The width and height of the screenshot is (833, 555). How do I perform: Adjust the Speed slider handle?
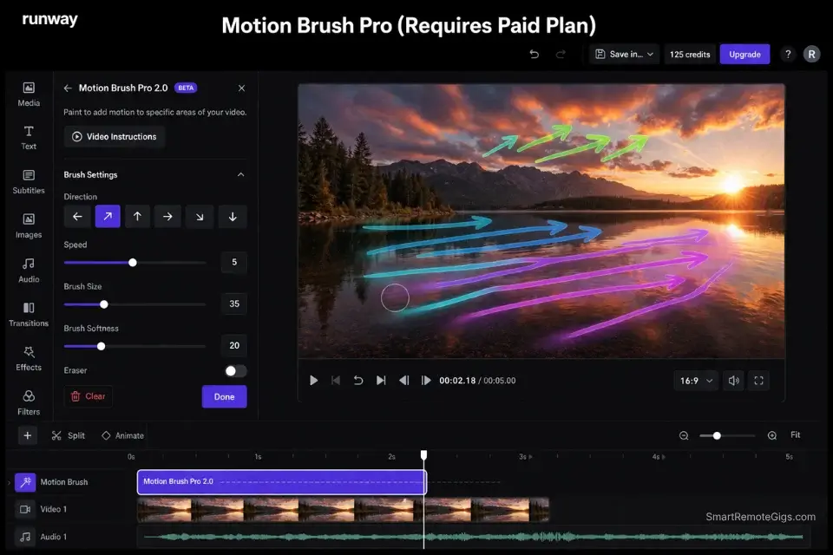click(x=132, y=262)
